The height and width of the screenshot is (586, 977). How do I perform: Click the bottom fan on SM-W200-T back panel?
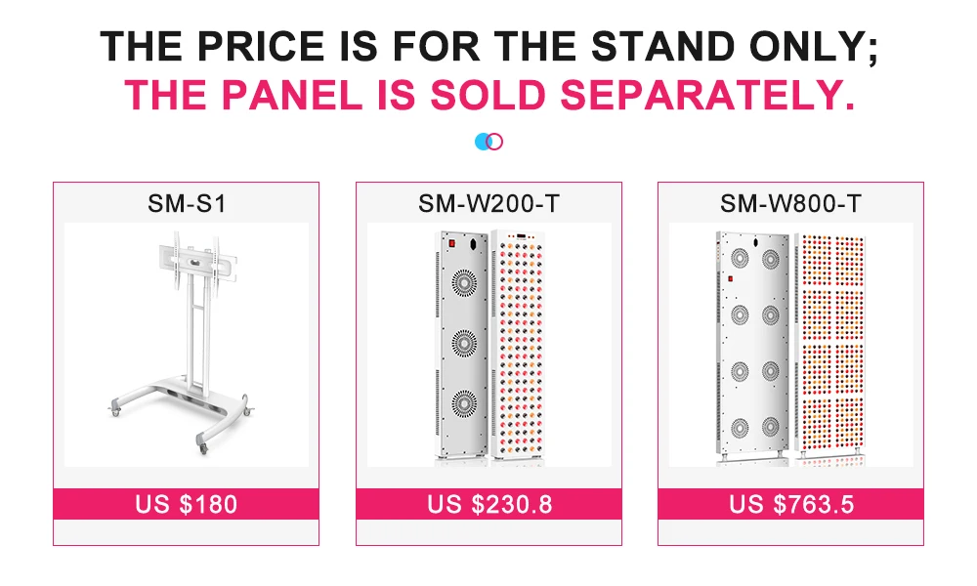pyautogui.click(x=464, y=403)
